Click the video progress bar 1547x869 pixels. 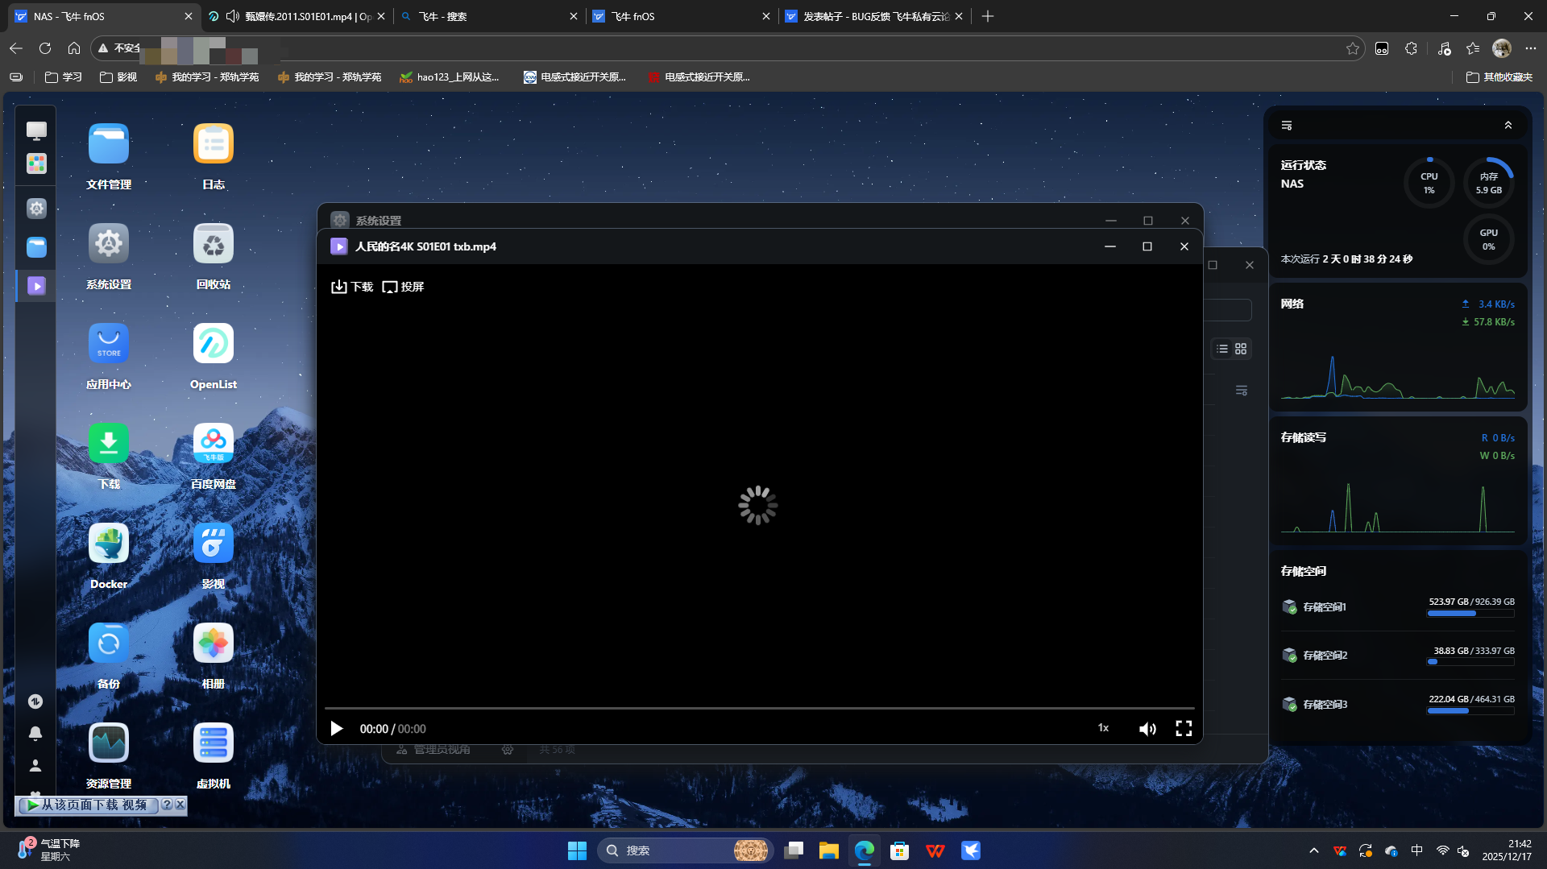[x=759, y=708]
